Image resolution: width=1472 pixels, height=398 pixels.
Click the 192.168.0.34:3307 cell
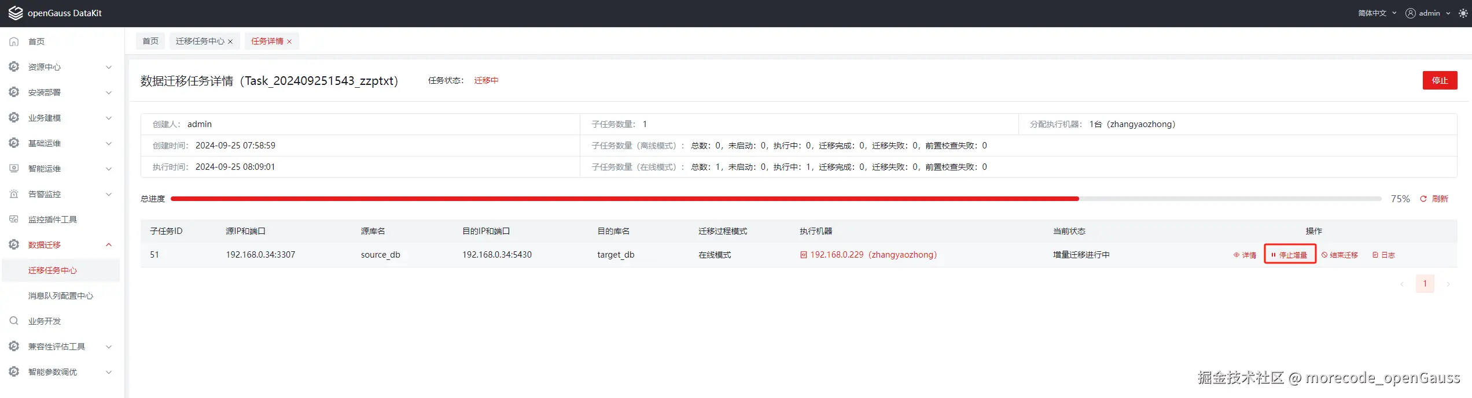click(x=260, y=255)
